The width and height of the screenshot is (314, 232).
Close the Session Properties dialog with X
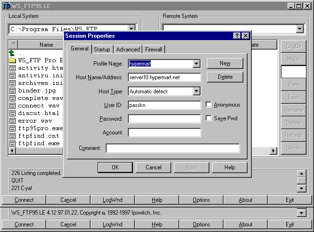pos(246,36)
